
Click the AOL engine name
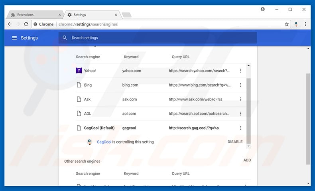[x=87, y=114]
